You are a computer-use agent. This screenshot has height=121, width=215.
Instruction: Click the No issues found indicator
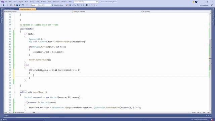pos(19,113)
